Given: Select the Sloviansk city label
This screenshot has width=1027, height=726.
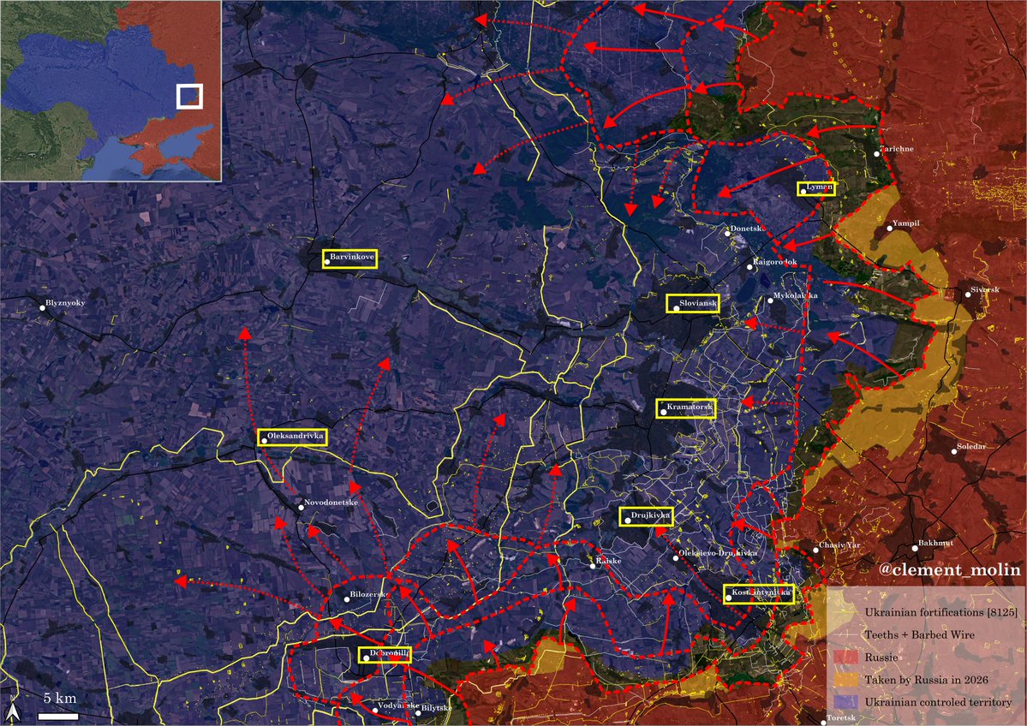Looking at the screenshot, I should tap(693, 304).
